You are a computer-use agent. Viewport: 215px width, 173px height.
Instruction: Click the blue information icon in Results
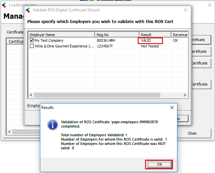53,125
